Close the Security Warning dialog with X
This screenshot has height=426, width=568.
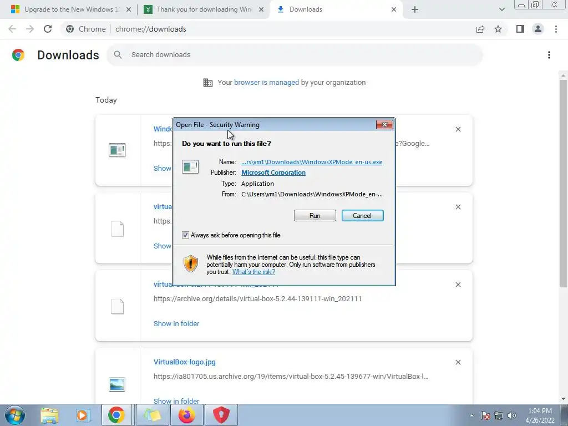pyautogui.click(x=384, y=125)
